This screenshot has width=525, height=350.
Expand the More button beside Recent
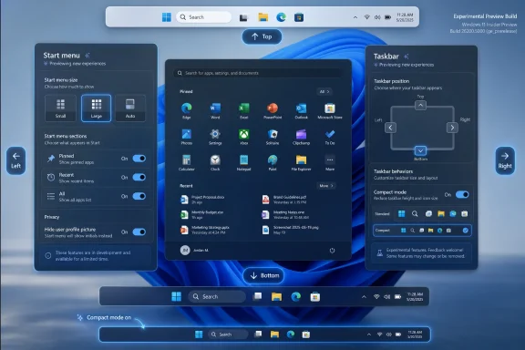(325, 186)
